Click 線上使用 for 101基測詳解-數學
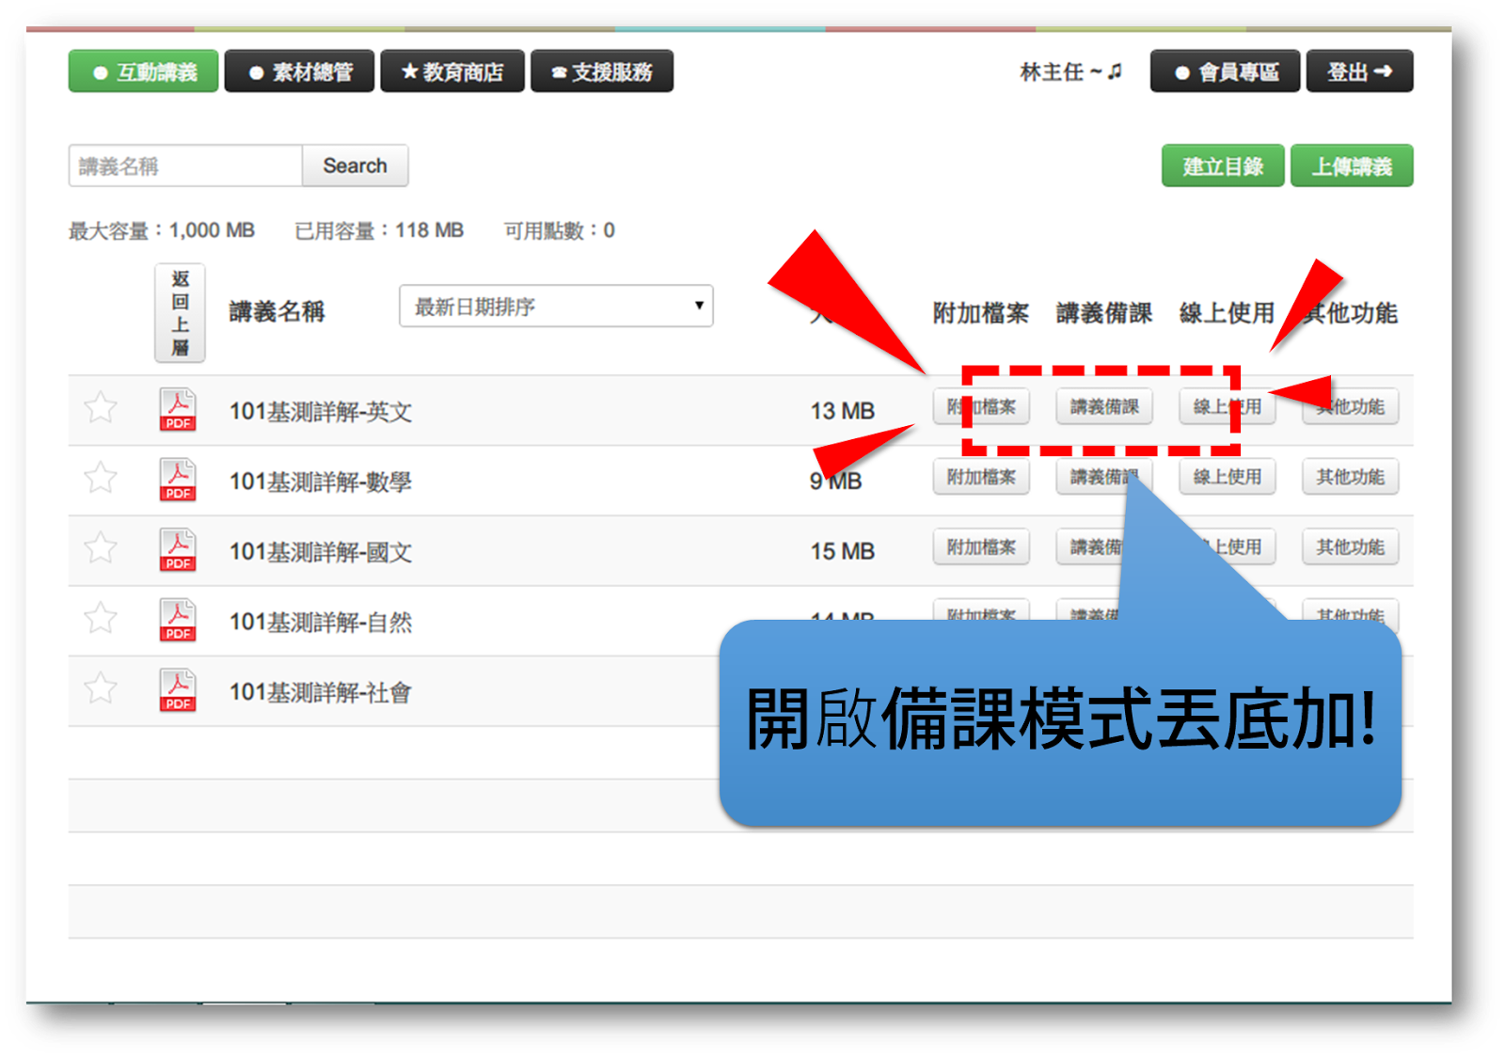 coord(1228,477)
